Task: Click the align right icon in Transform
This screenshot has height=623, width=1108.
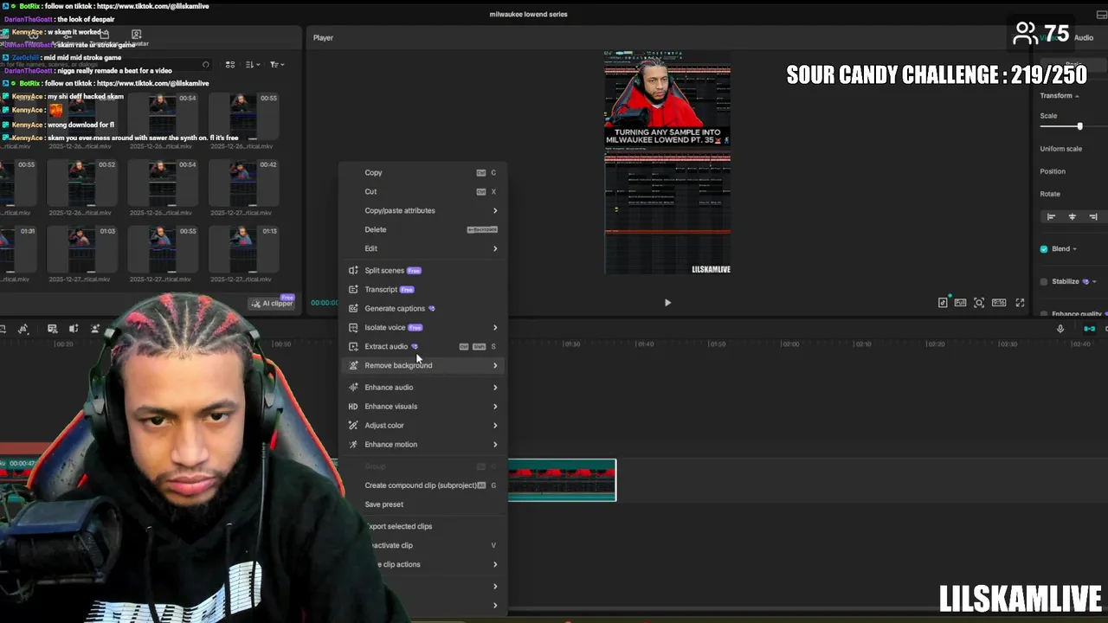Action: pyautogui.click(x=1092, y=217)
